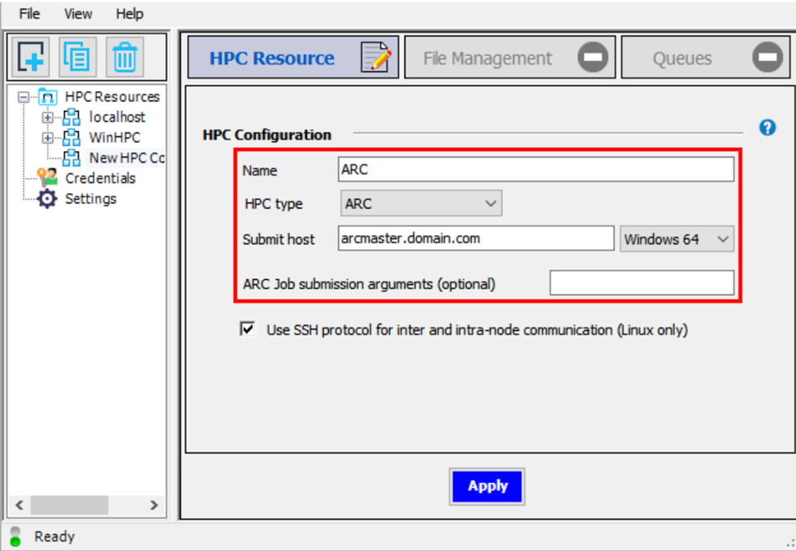
Task: Switch to the File Management tab
Action: click(x=490, y=57)
